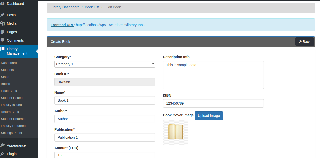Focus the Publication field
This screenshot has height=158, width=320.
pos(105,137)
